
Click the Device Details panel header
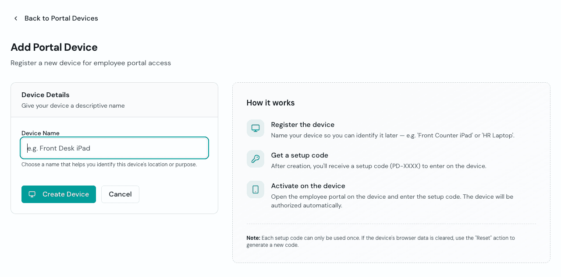point(45,95)
